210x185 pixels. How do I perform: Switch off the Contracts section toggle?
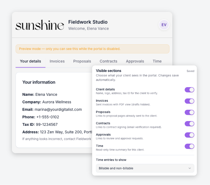tap(189, 124)
